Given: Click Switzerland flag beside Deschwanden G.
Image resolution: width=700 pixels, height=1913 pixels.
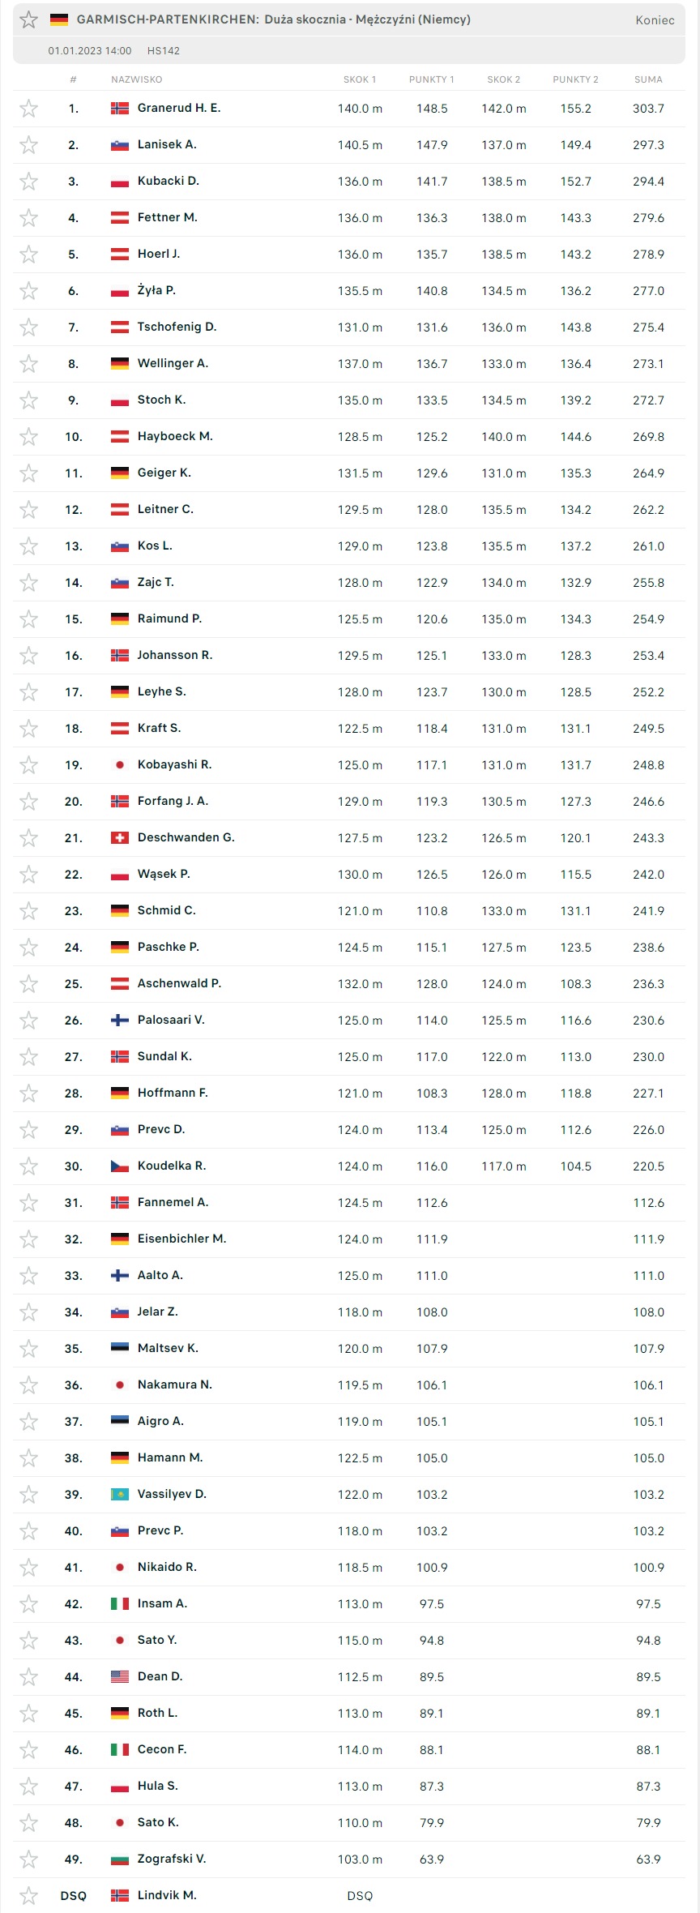Looking at the screenshot, I should (x=120, y=838).
